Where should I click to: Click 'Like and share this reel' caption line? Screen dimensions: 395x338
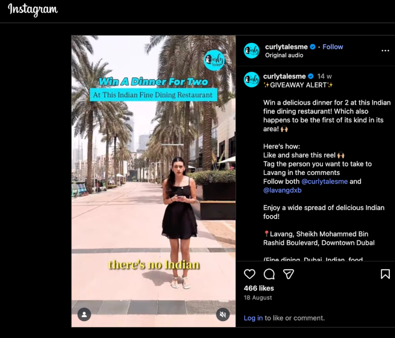point(304,155)
